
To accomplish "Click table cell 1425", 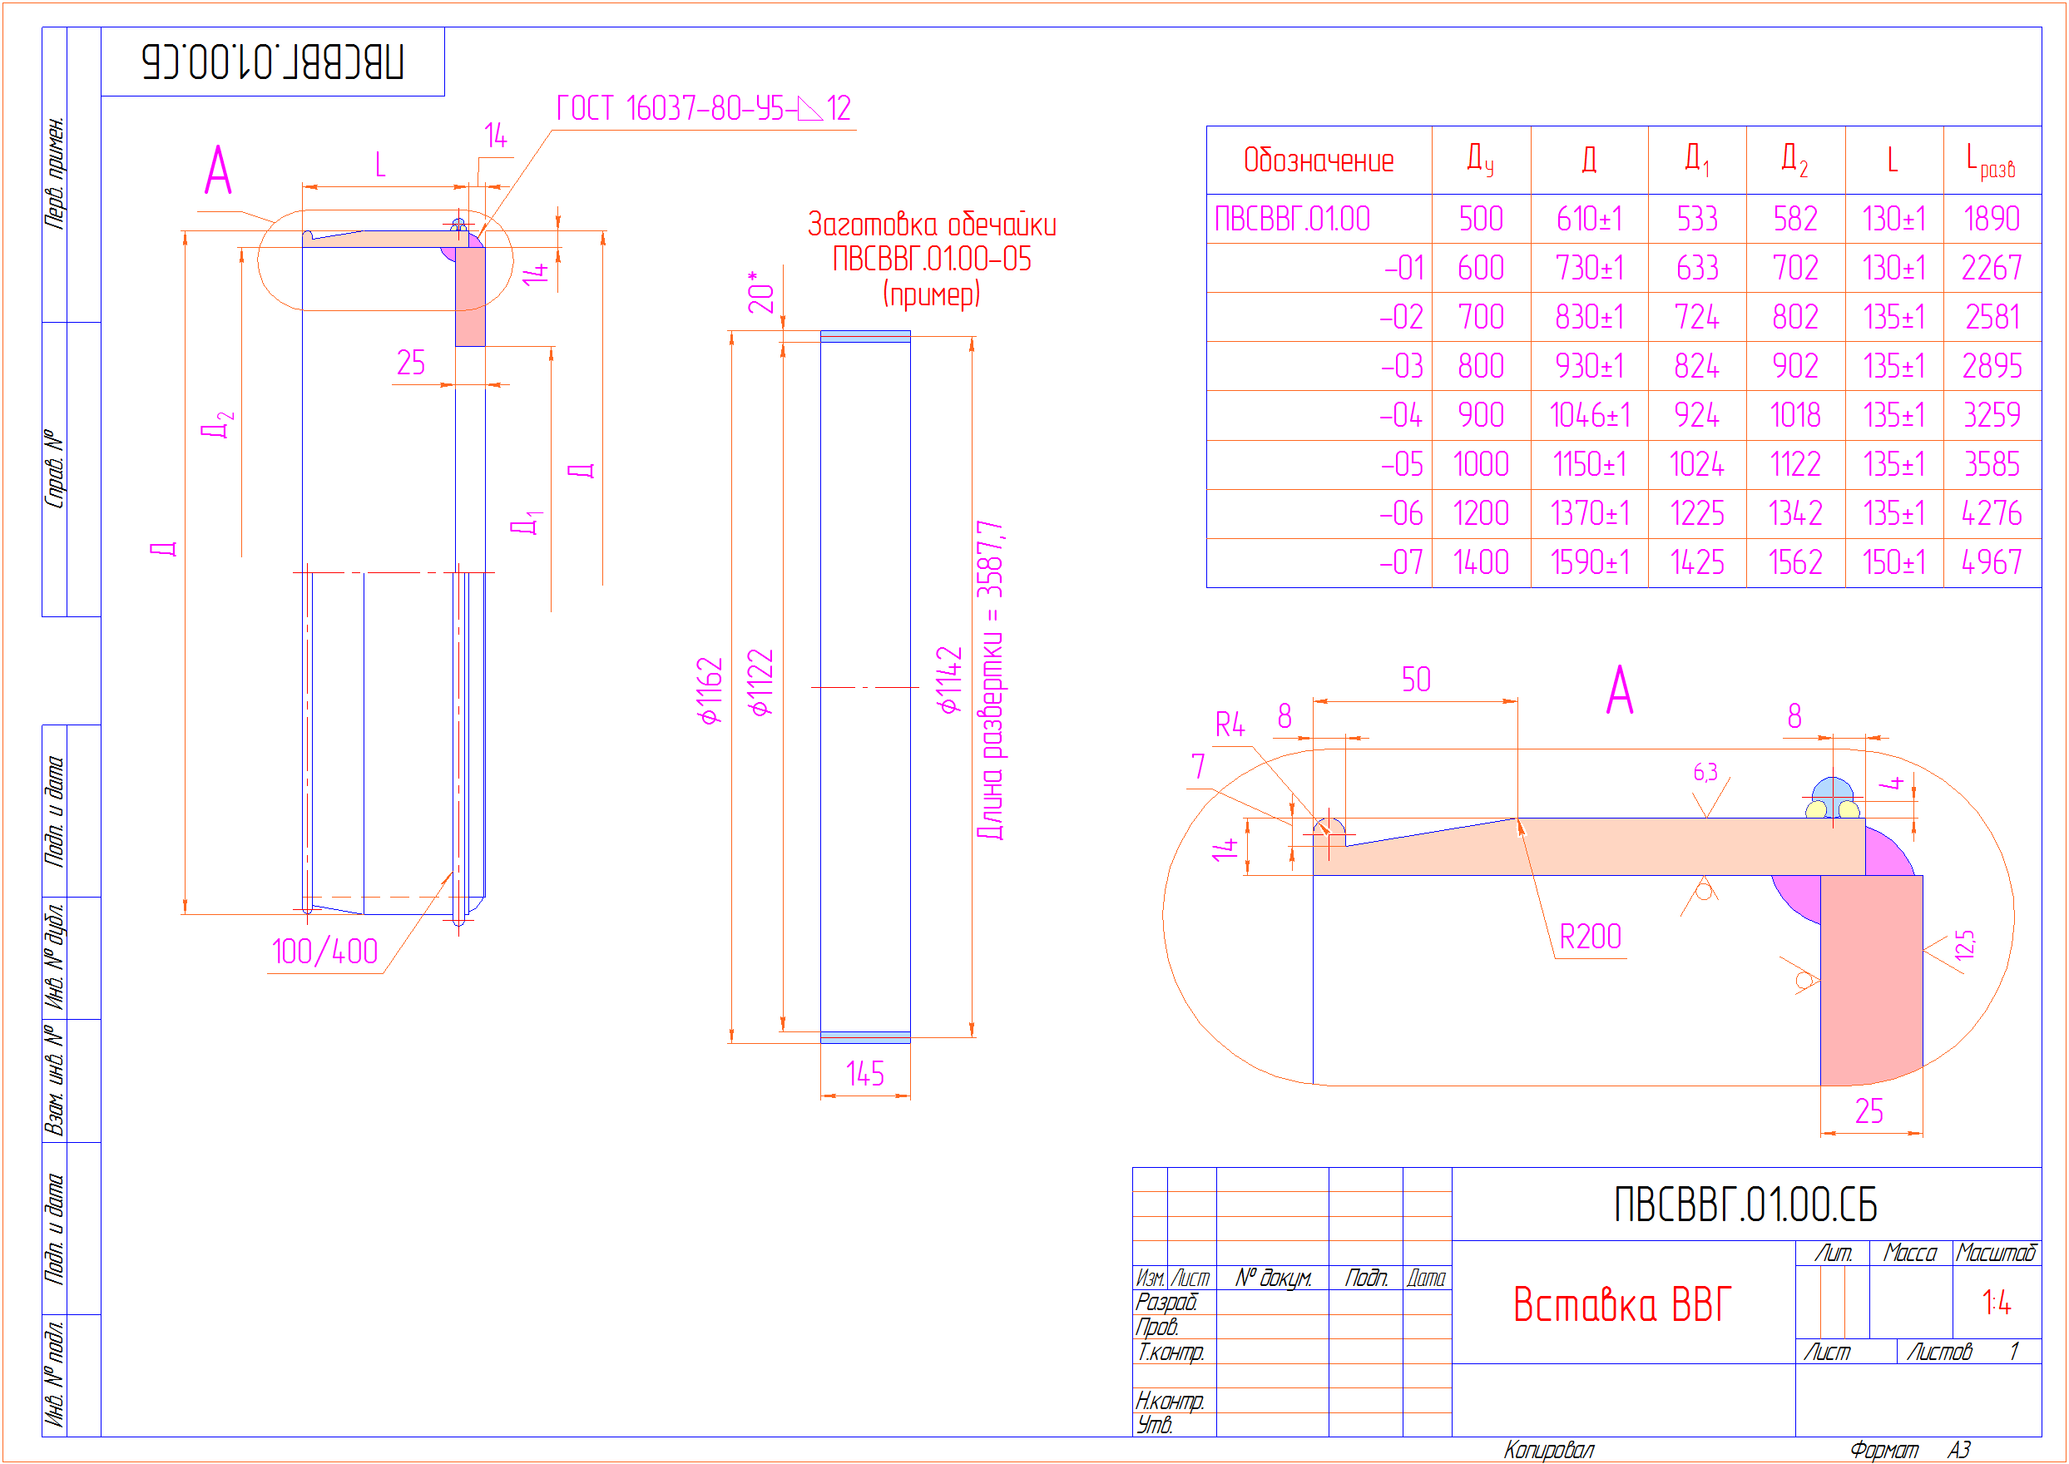I will pyautogui.click(x=1696, y=563).
